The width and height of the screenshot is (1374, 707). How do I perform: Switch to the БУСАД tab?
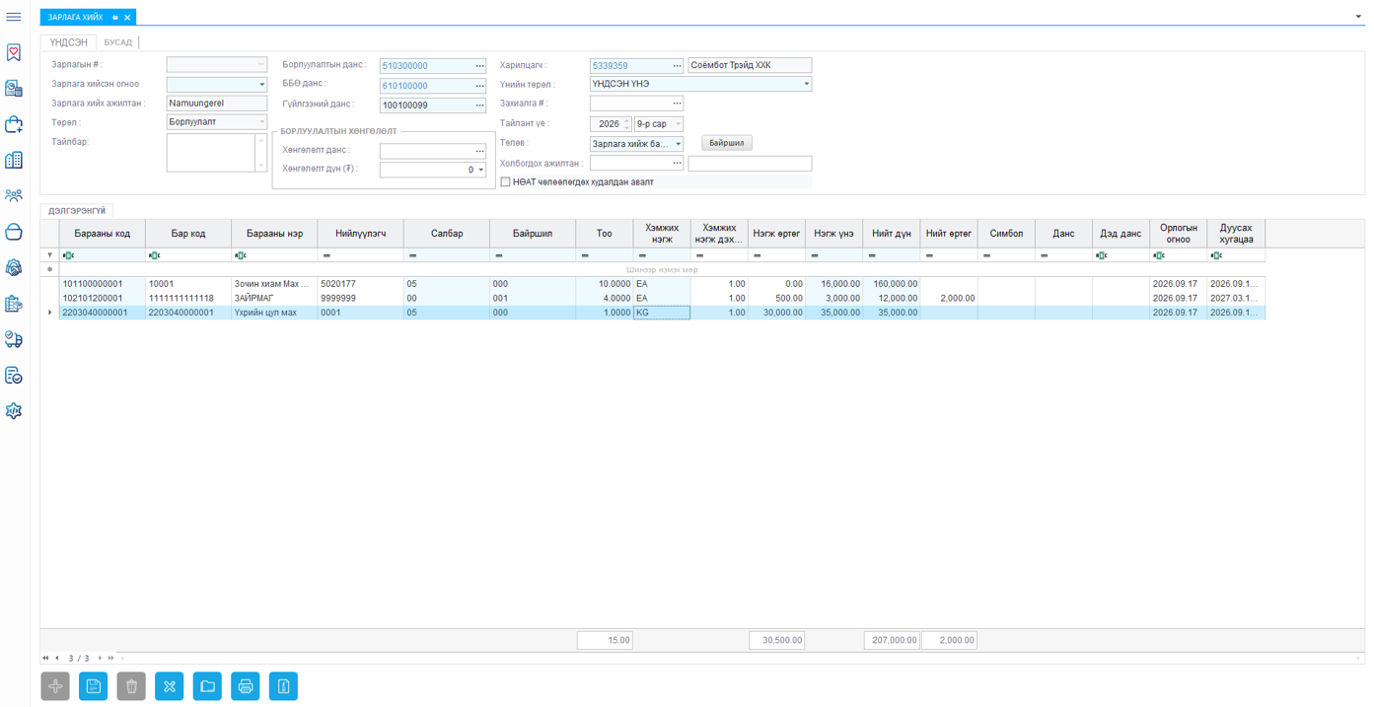(x=118, y=42)
